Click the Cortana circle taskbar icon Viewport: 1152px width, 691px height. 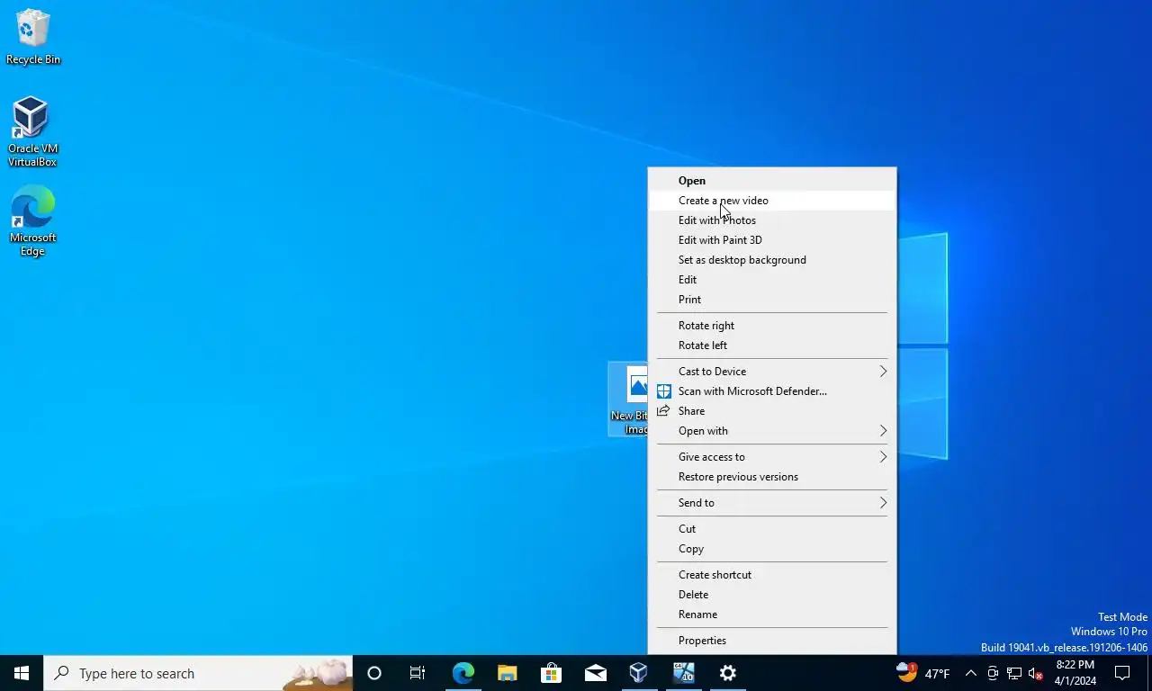click(374, 673)
